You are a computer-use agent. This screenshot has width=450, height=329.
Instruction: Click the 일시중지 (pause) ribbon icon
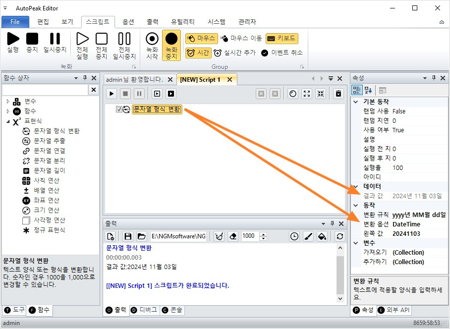click(55, 43)
